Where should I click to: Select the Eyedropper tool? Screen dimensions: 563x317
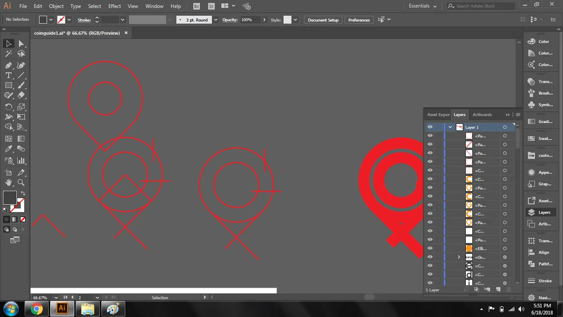pyautogui.click(x=8, y=149)
